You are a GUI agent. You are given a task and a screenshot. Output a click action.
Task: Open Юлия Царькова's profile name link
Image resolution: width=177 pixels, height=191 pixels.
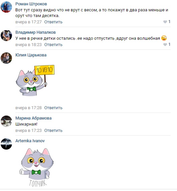point(31,55)
